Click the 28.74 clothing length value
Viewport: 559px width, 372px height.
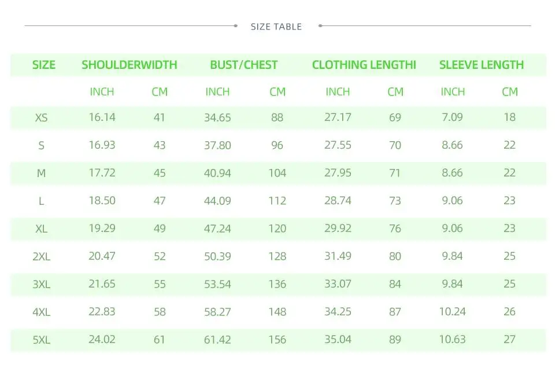pyautogui.click(x=338, y=200)
